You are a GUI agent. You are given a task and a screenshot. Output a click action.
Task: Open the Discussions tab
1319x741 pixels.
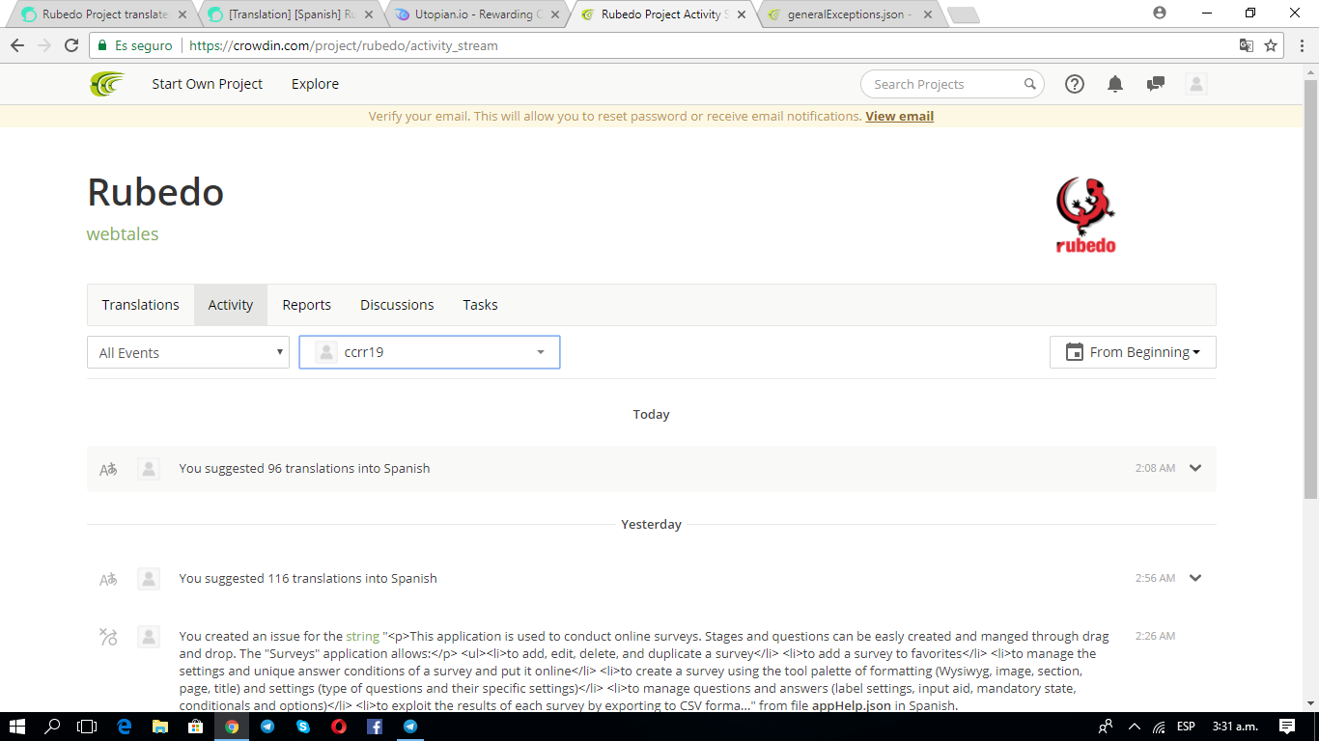point(397,305)
